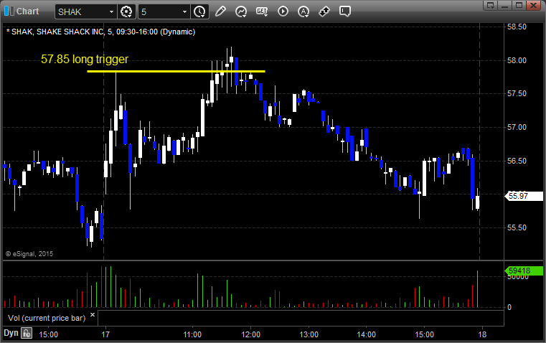This screenshot has height=343, width=546.
Task: Close the Vol study panel
Action: click(93, 315)
